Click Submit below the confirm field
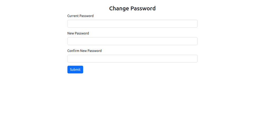265x129 pixels. (x=75, y=70)
